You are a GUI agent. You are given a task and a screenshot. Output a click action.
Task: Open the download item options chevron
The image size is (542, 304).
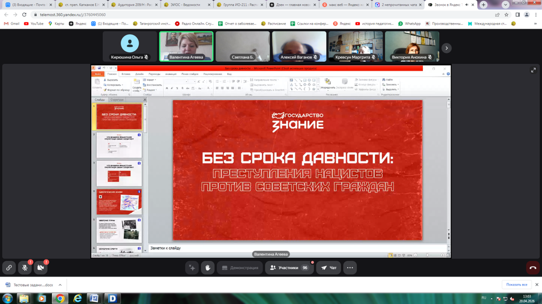coord(60,285)
